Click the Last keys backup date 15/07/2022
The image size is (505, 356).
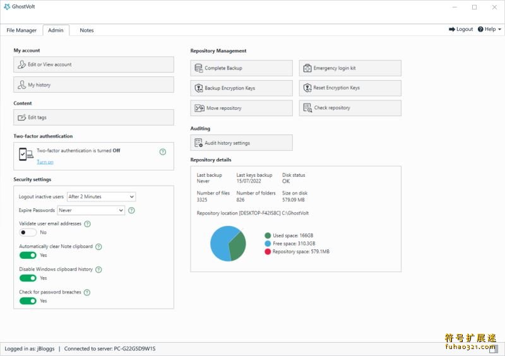(249, 181)
